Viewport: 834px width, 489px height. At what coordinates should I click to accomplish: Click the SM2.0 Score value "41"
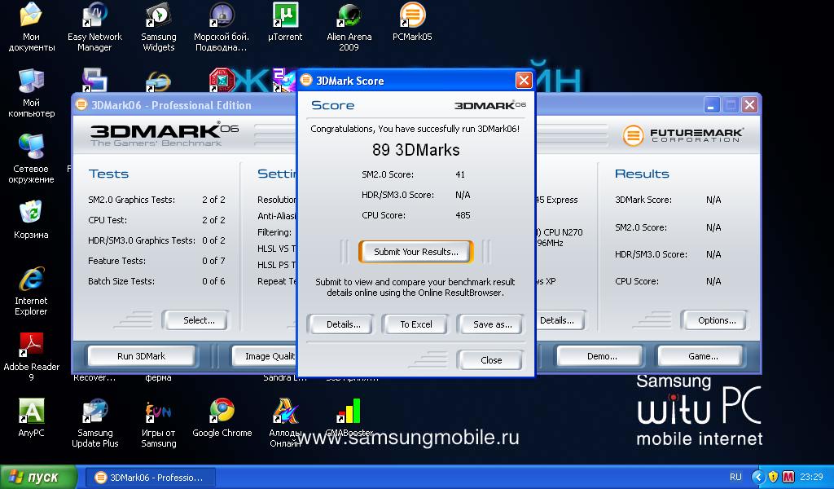[460, 174]
